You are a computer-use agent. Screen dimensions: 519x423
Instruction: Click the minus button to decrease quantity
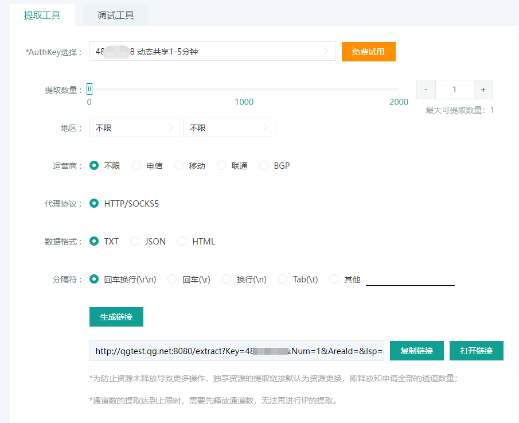(426, 90)
